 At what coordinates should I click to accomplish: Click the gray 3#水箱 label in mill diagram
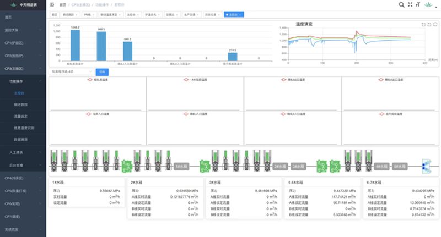298,166
